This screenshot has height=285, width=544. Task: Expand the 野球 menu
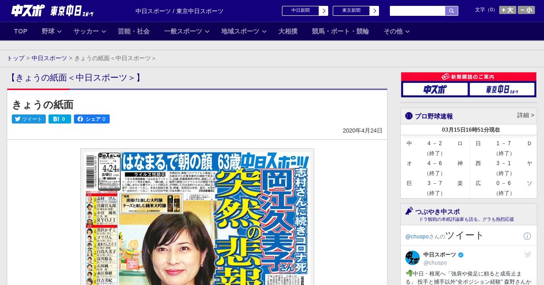(x=51, y=31)
